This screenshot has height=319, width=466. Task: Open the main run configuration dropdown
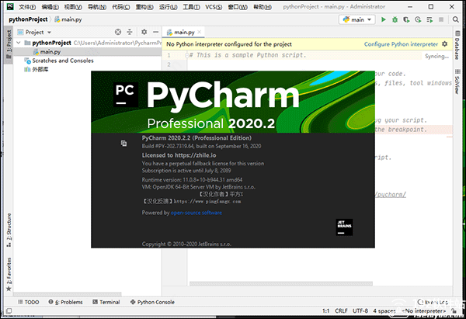pyautogui.click(x=357, y=19)
